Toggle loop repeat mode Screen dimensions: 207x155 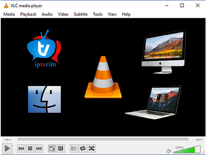83,148
